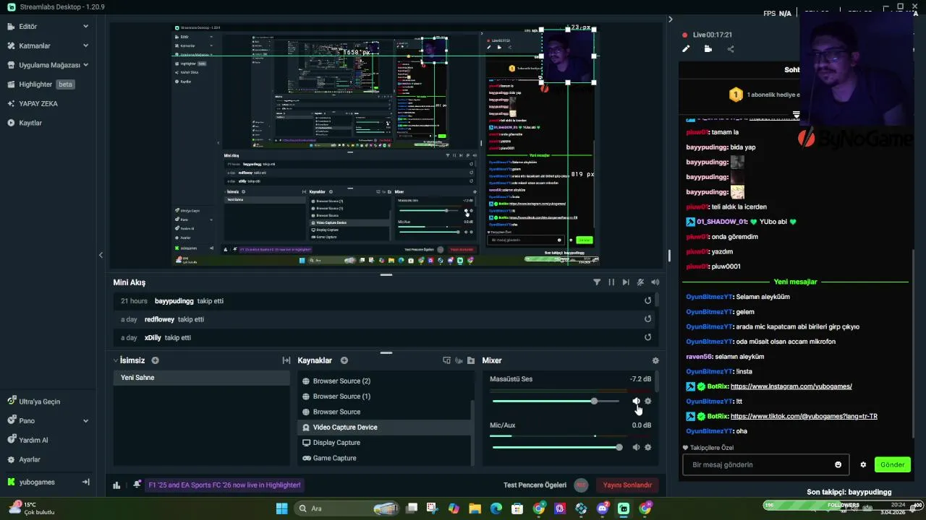Open stream camera icon beside pencil

point(708,49)
